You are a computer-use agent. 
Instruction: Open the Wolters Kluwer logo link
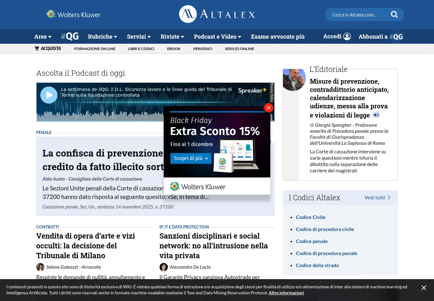coord(74,15)
